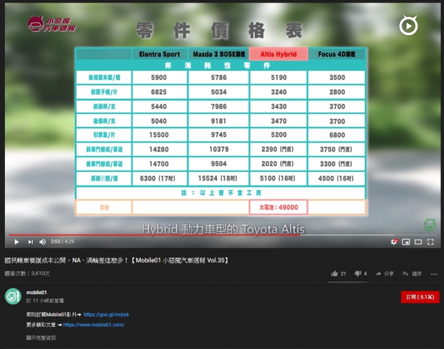This screenshot has height=349, width=444.
Task: Click the 3,610 view count text
Action: [27, 273]
